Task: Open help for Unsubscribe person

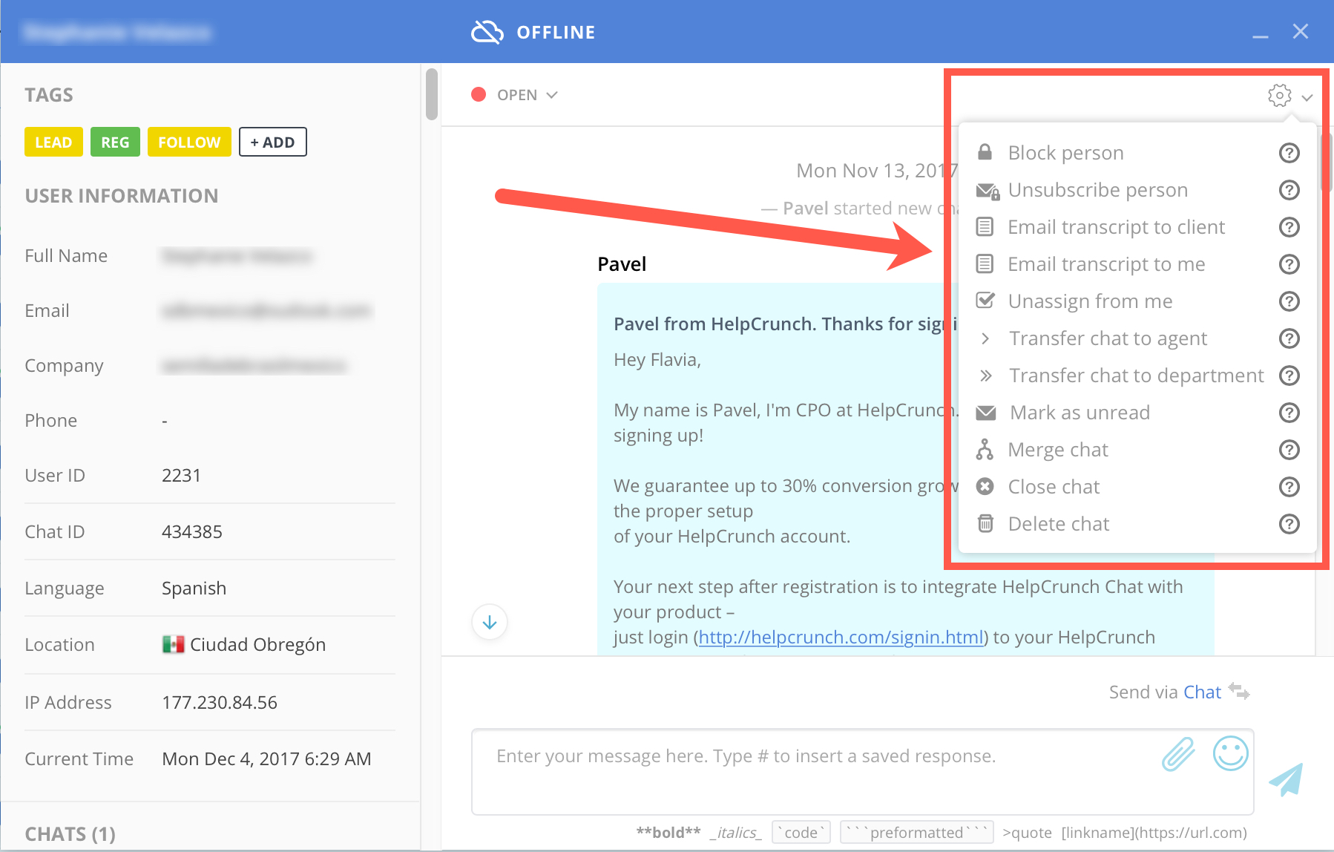Action: tap(1289, 190)
